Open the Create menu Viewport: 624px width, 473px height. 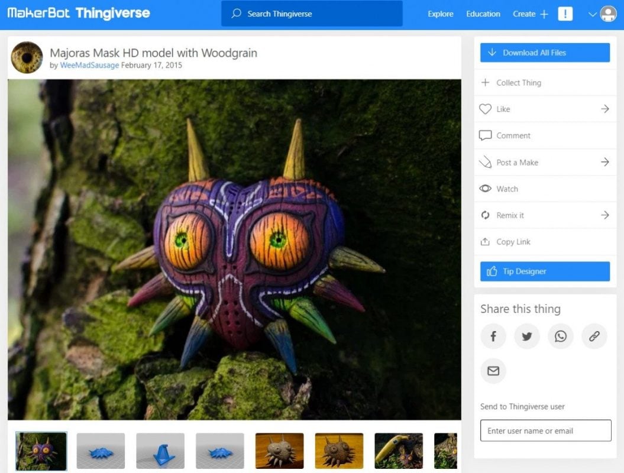tap(524, 14)
